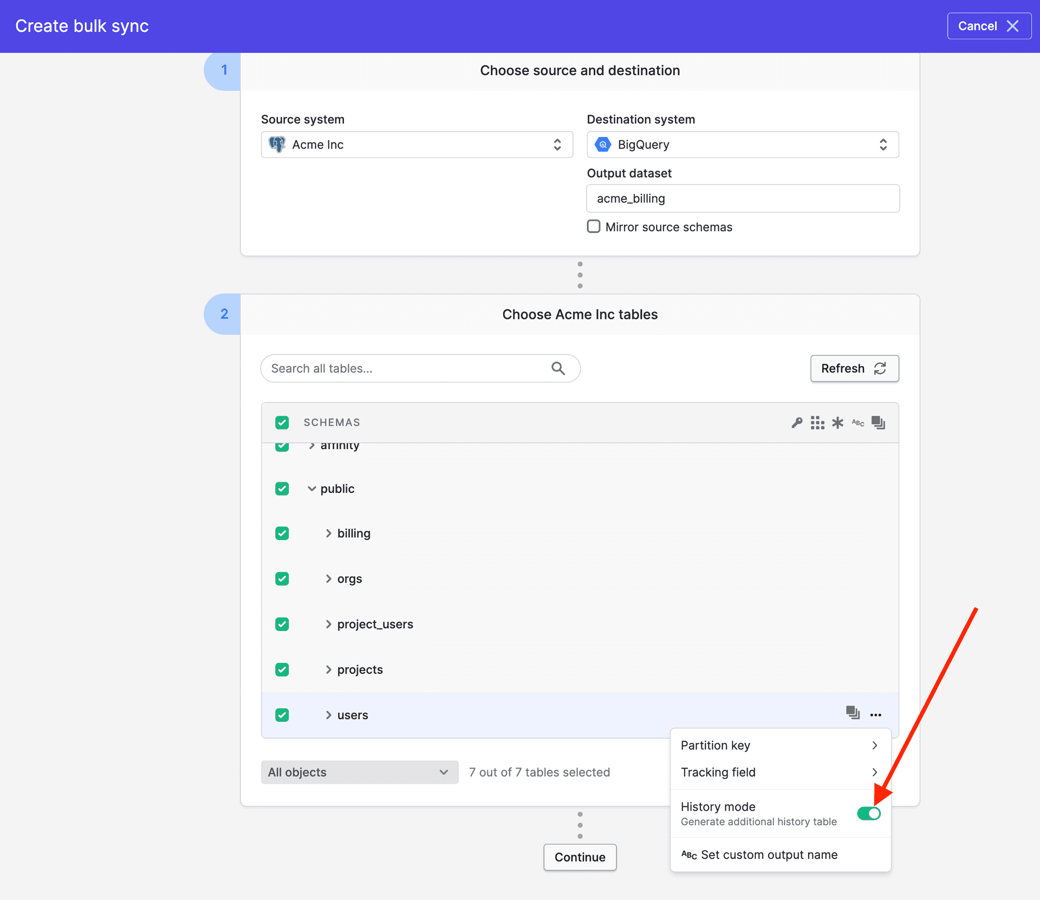Click the refresh arrows icon
The height and width of the screenshot is (900, 1040).
click(880, 369)
